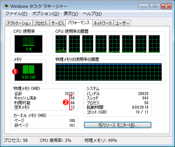Image resolution: width=175 pixels, height=147 pixels.
Task: Switch to the サービス tab
Action: [x=57, y=23]
